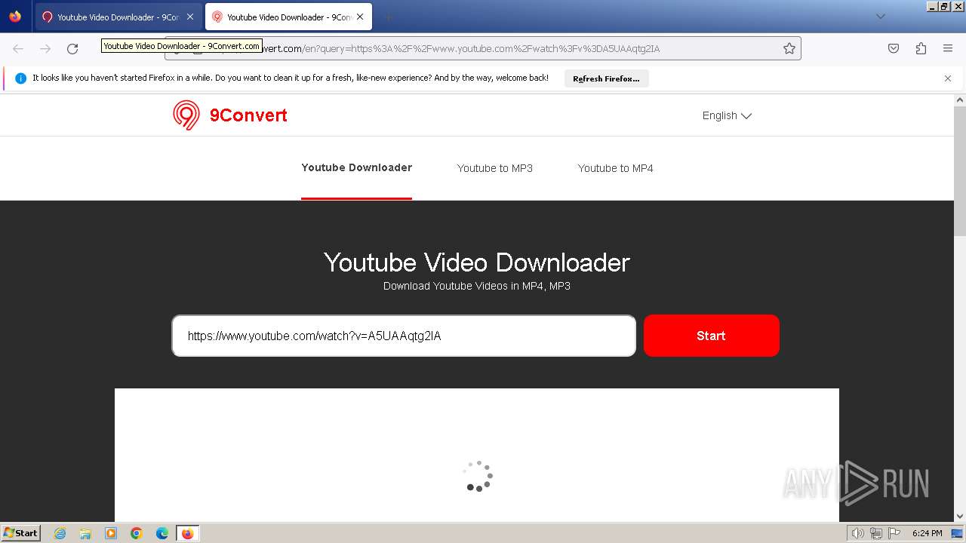Click the network tray icon

[876, 533]
